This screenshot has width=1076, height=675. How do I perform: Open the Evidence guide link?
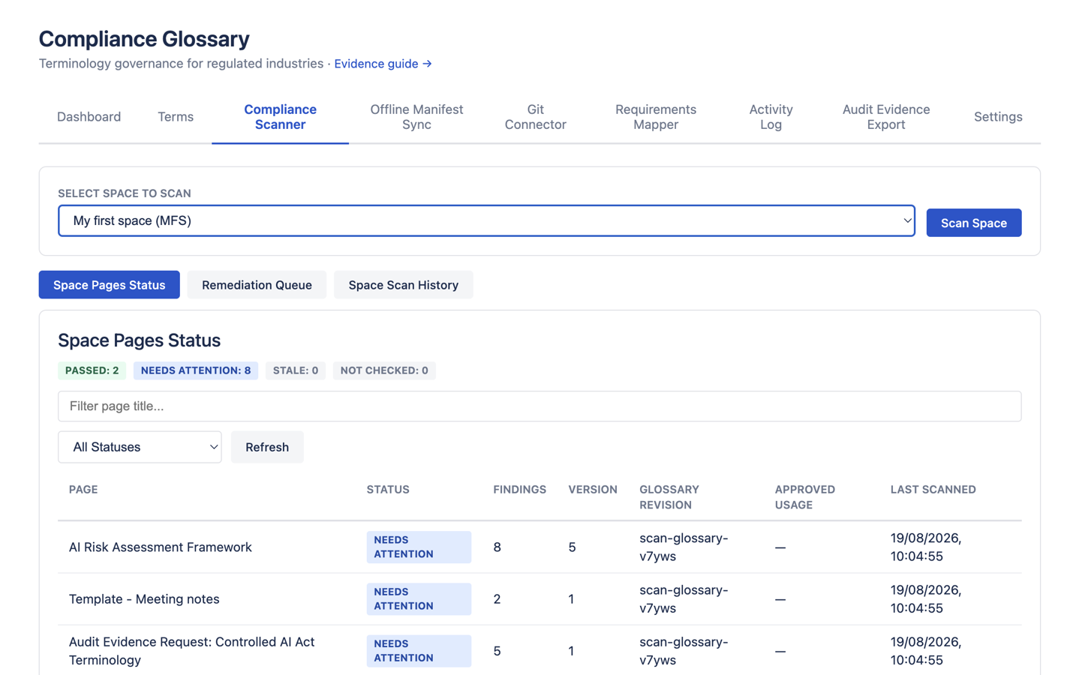(x=383, y=64)
